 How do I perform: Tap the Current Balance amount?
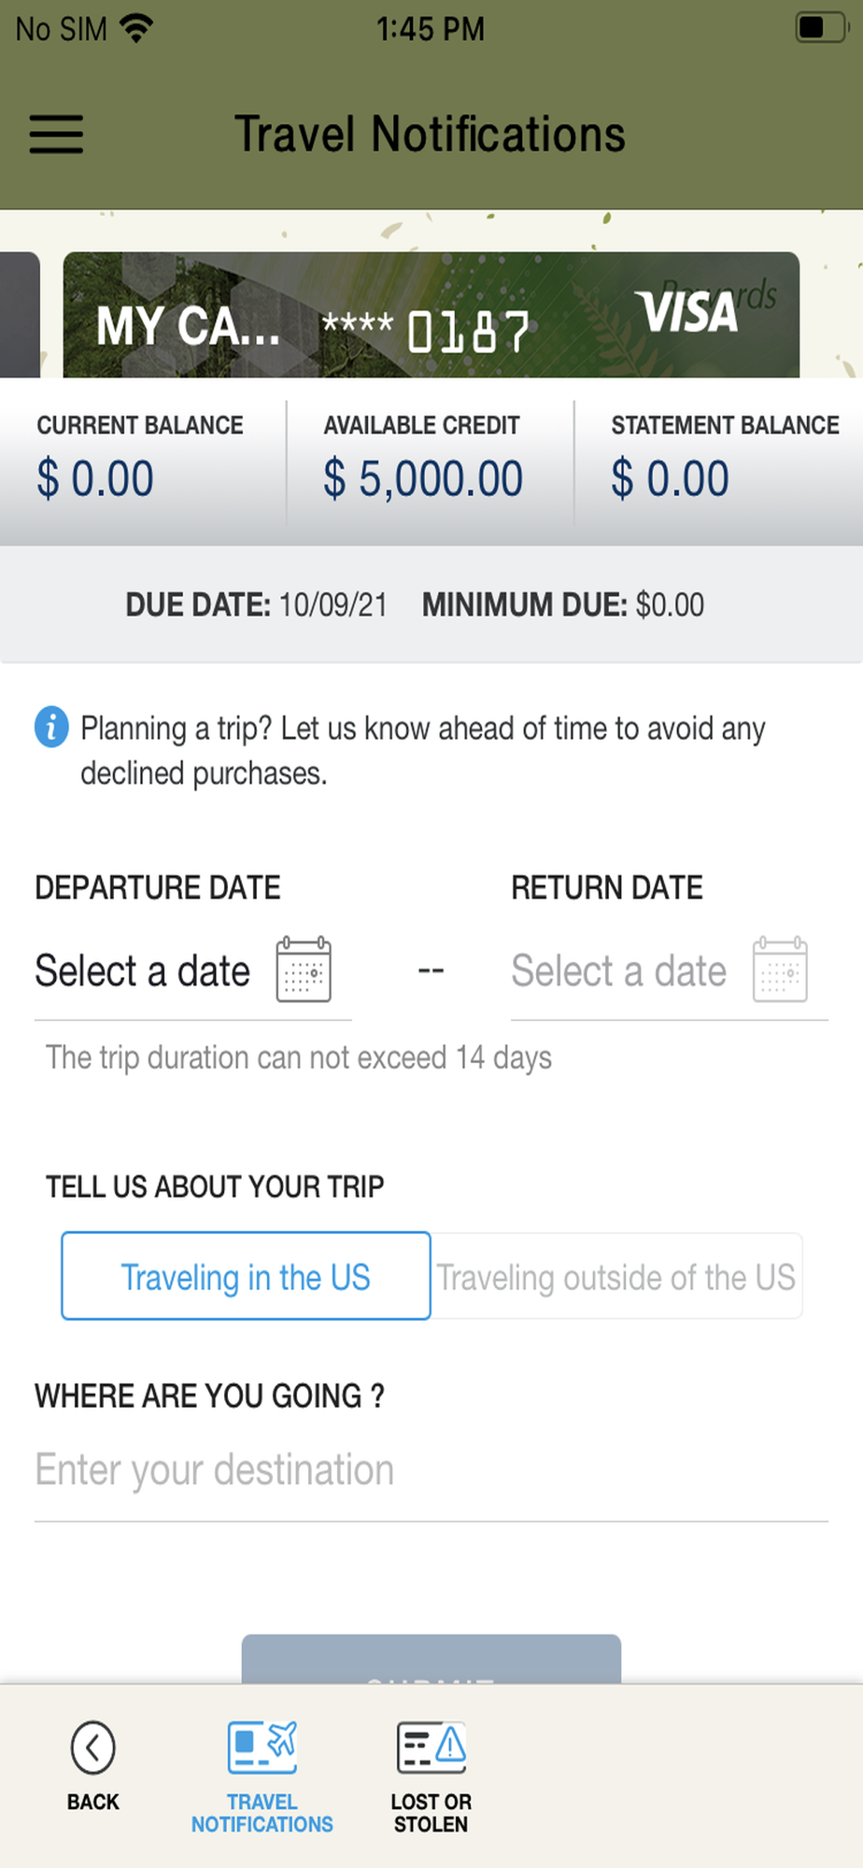(x=95, y=479)
